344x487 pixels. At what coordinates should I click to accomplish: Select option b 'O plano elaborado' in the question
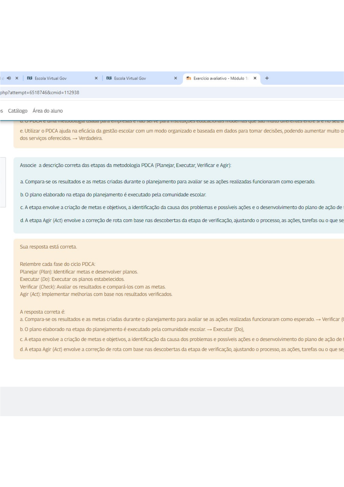(x=113, y=195)
